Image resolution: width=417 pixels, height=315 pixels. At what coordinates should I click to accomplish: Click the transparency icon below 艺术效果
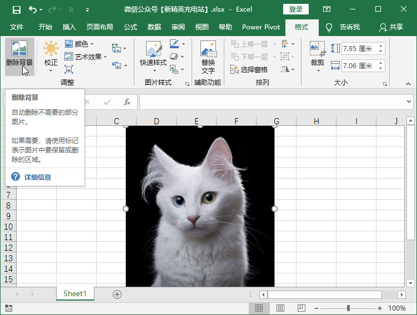pos(69,69)
